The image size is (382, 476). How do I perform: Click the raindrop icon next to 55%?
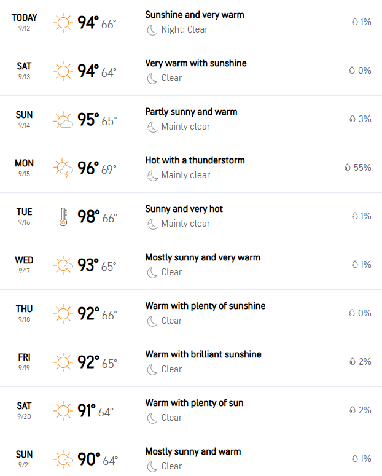pyautogui.click(x=348, y=168)
